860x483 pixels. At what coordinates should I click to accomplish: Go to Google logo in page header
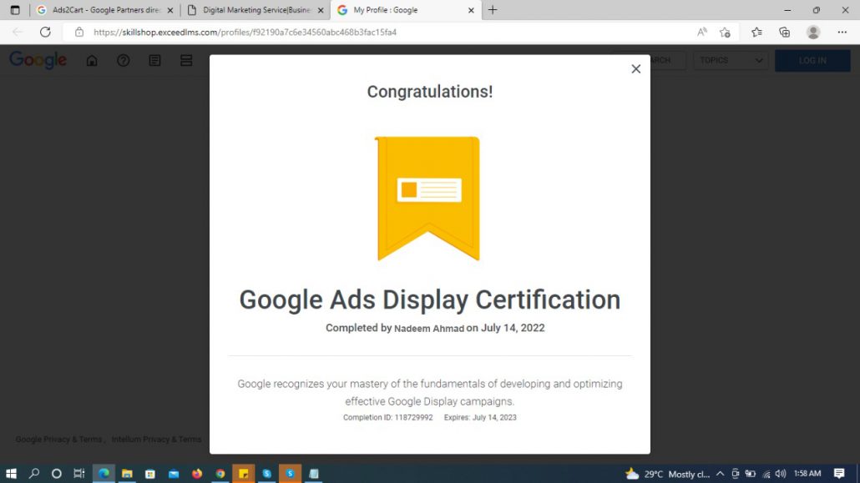38,60
